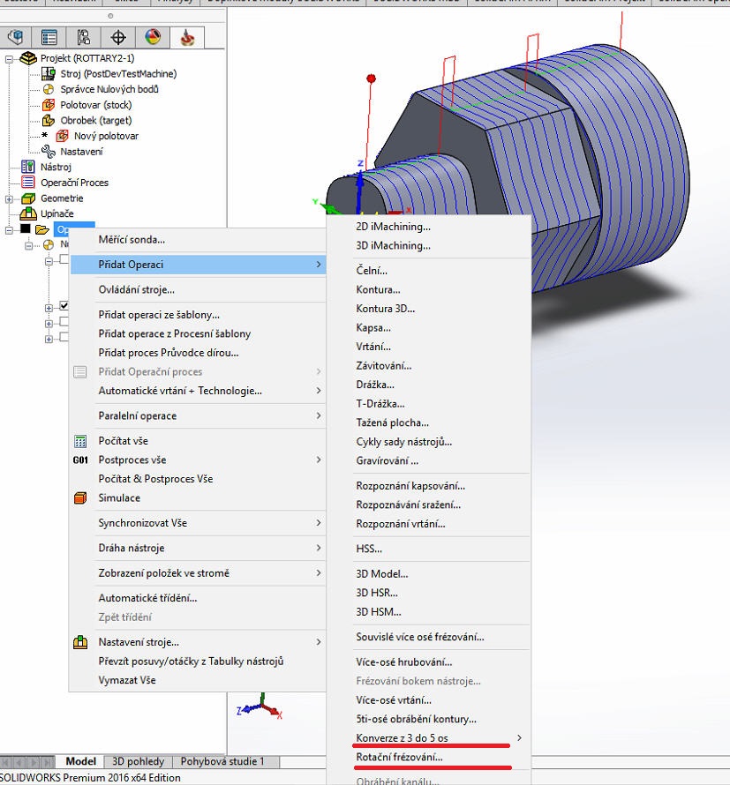Viewport: 730px width, 785px height.
Task: Select the DimXpert crosshair tab icon
Action: tap(118, 37)
